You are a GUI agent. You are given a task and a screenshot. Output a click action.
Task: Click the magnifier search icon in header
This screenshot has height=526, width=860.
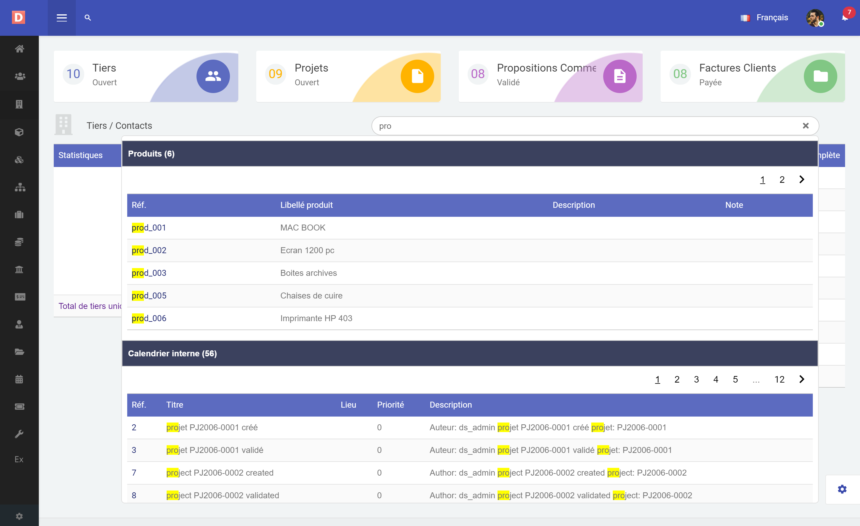click(x=87, y=18)
